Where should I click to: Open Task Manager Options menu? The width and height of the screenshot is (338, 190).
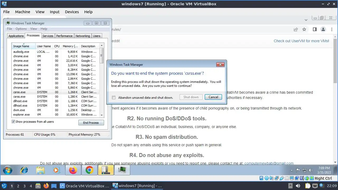click(21, 29)
